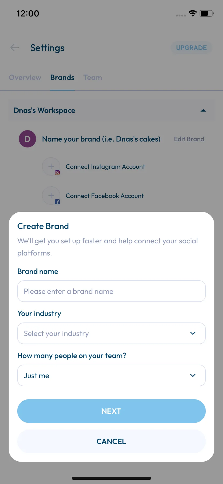This screenshot has height=484, width=223.
Task: Click Connect Instagram Account text
Action: (x=105, y=167)
